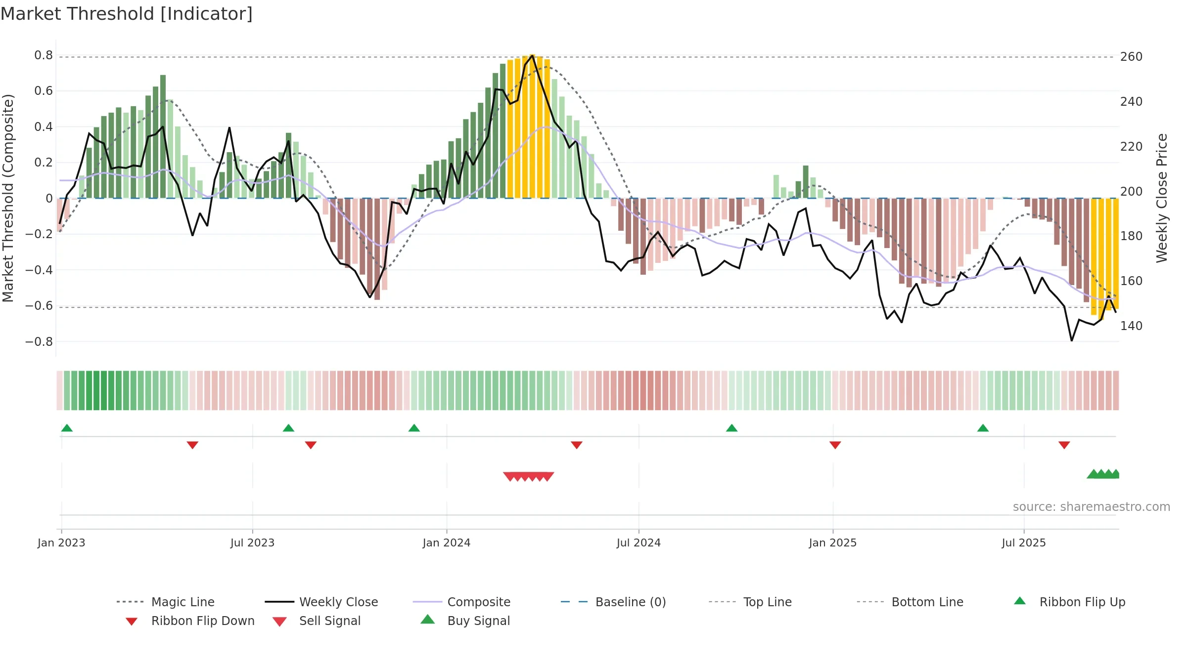The image size is (1187, 667).
Task: Click the −0.8 left axis tick
Action: pyautogui.click(x=39, y=341)
